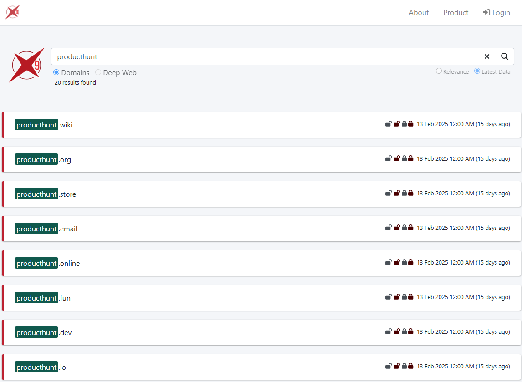Click red closed lock icon in producthunt.org row

coord(411,158)
